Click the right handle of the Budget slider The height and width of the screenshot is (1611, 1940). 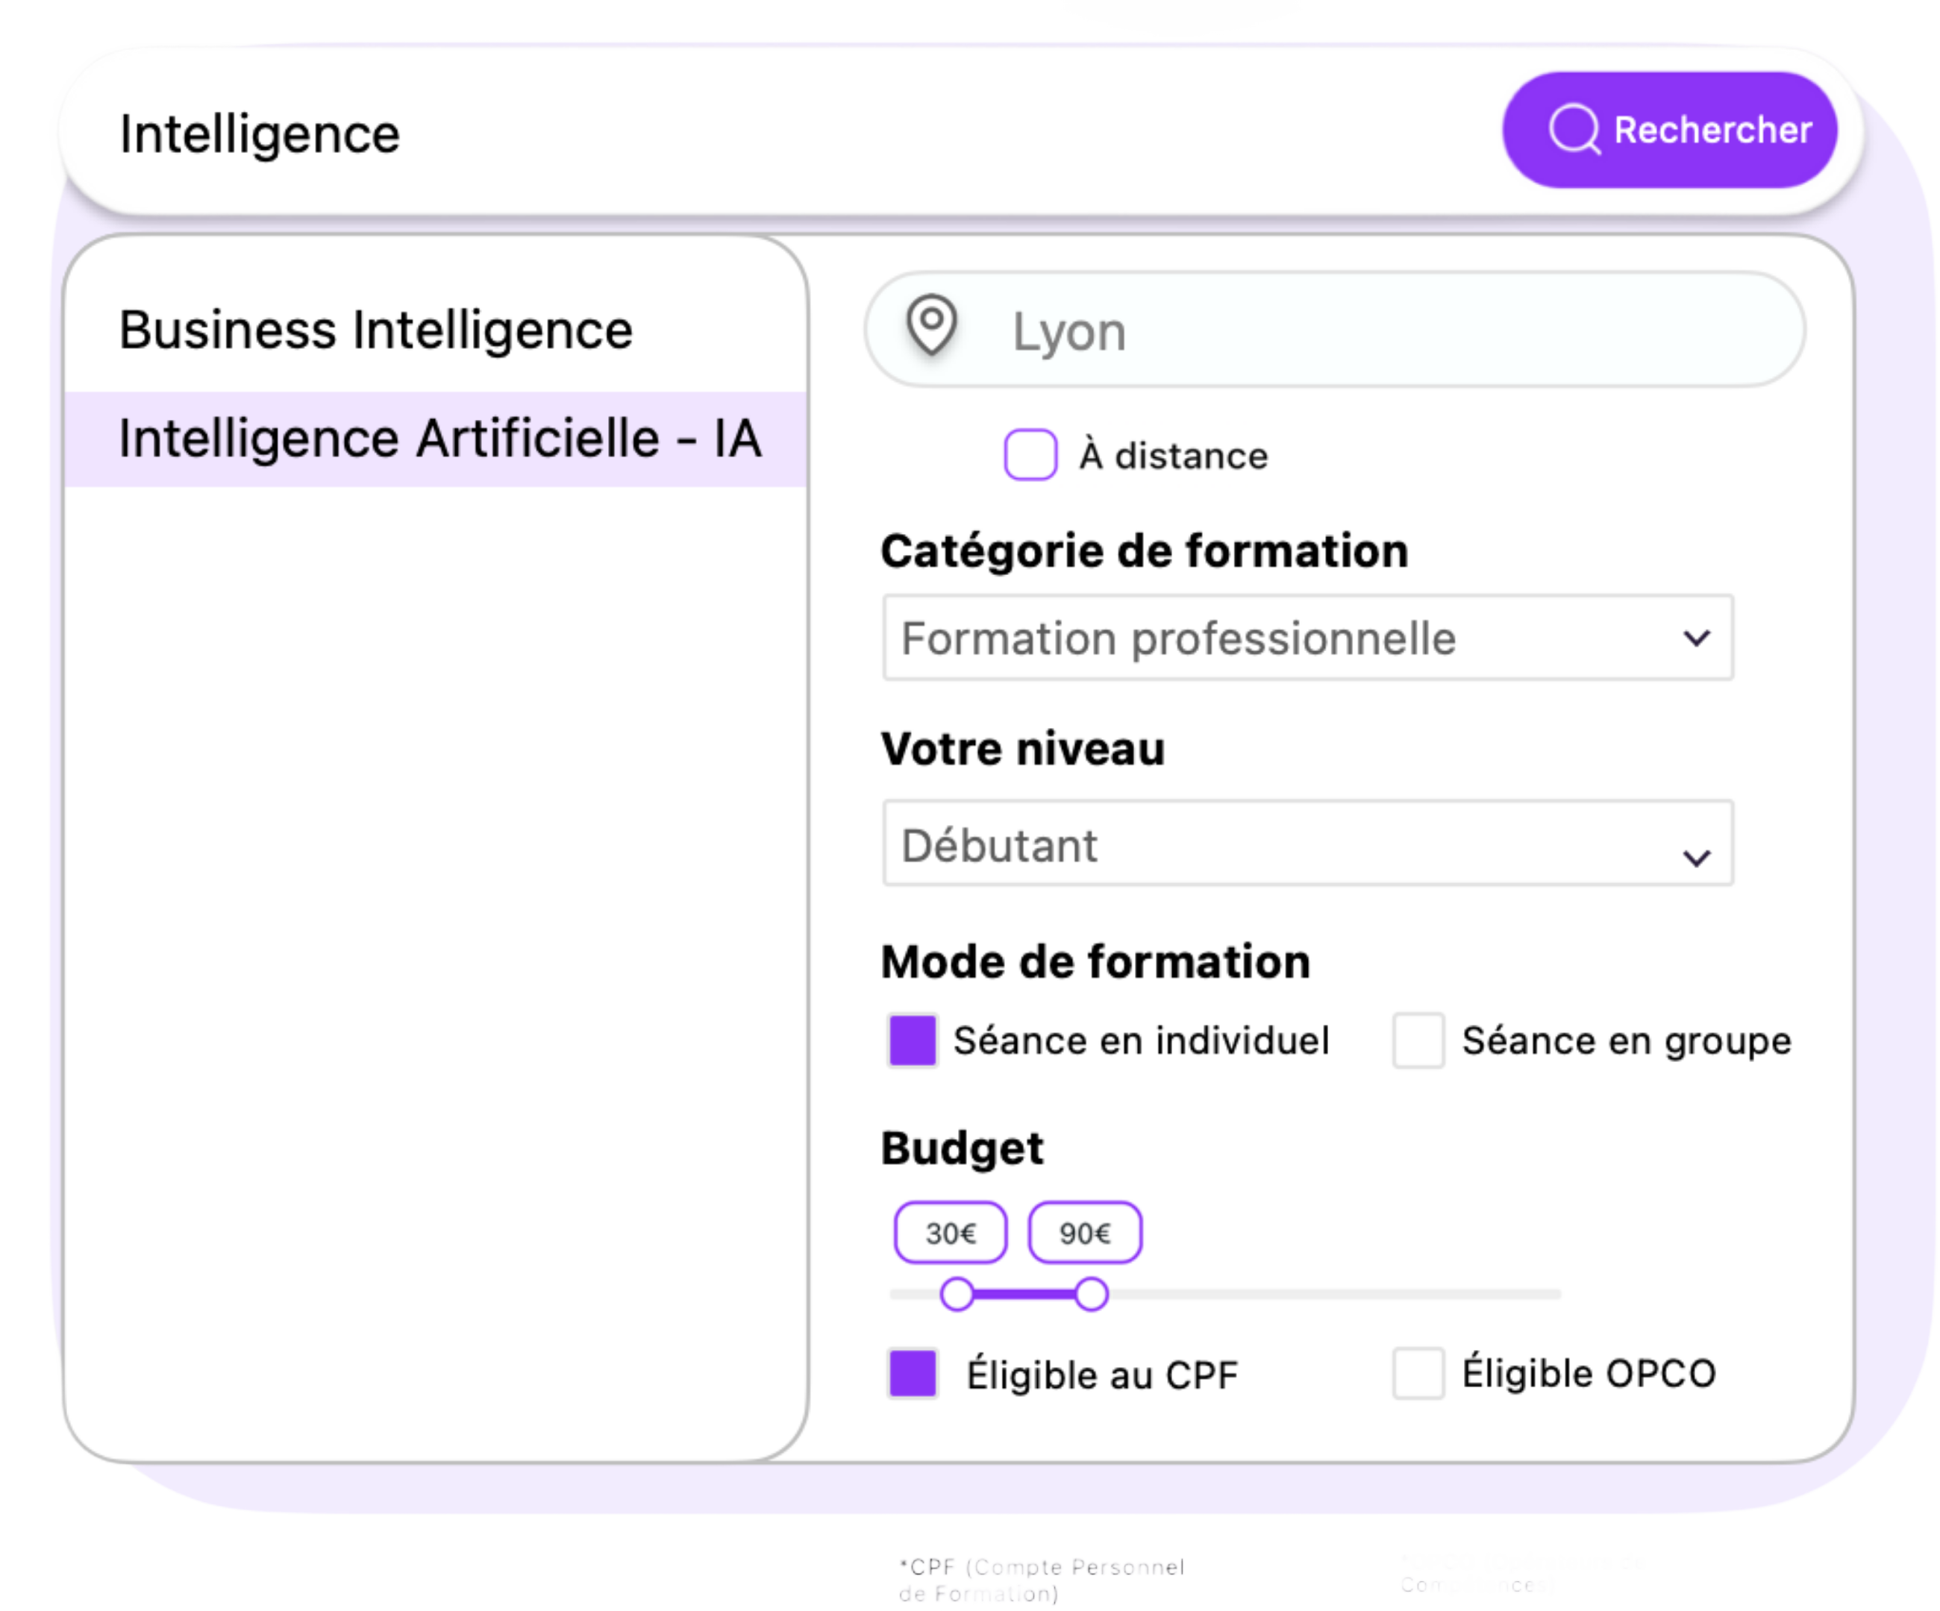(x=1092, y=1296)
